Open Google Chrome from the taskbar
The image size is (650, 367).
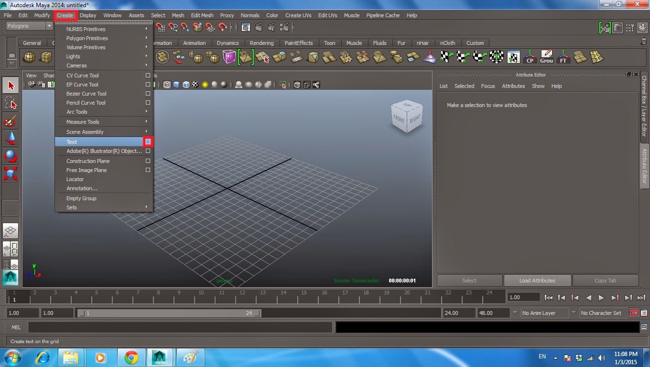tap(131, 357)
